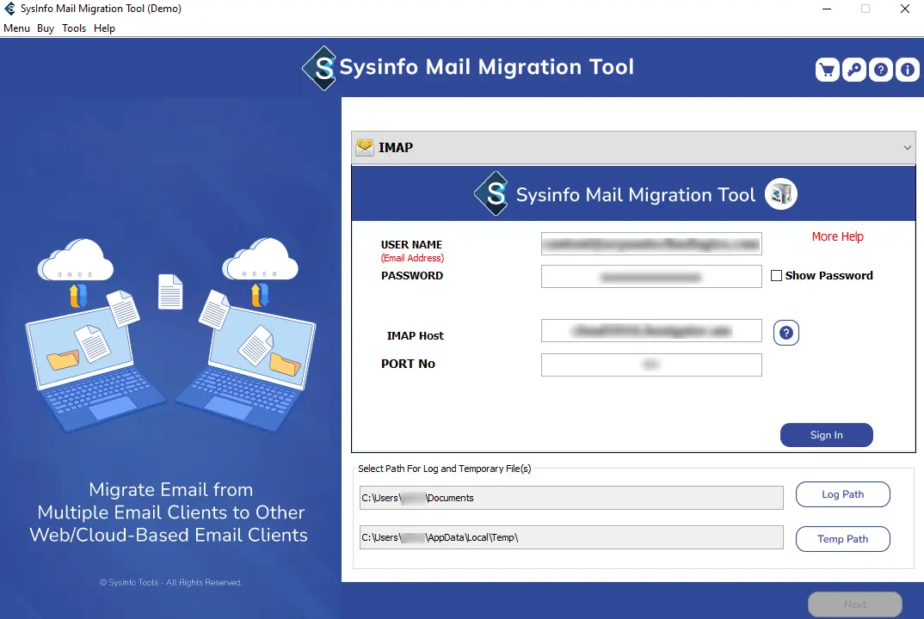
Task: Expand the IMAP email source dropdown
Action: pos(908,148)
